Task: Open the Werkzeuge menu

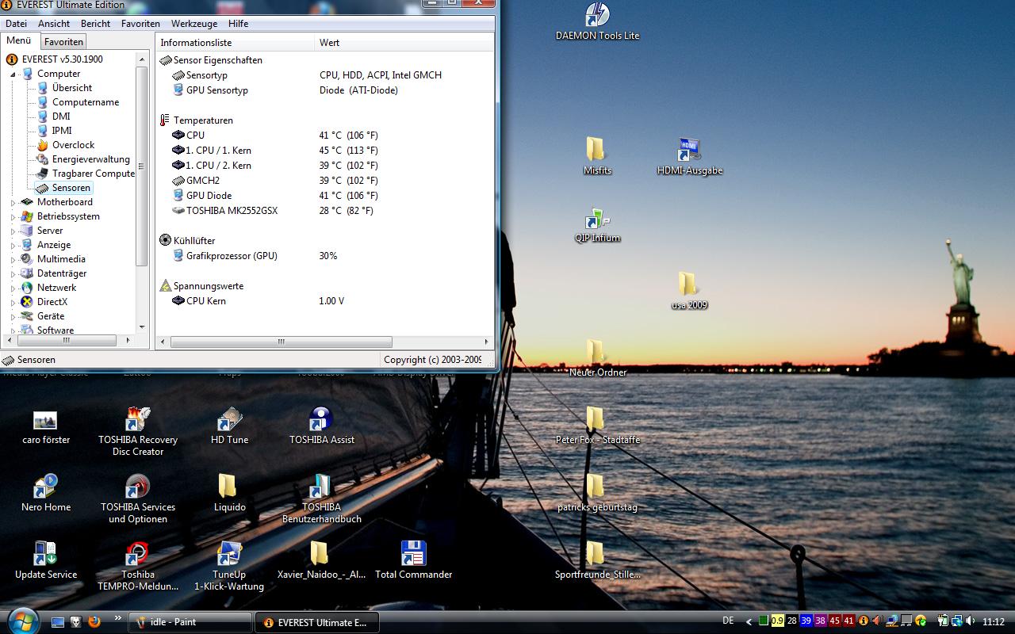Action: click(194, 24)
